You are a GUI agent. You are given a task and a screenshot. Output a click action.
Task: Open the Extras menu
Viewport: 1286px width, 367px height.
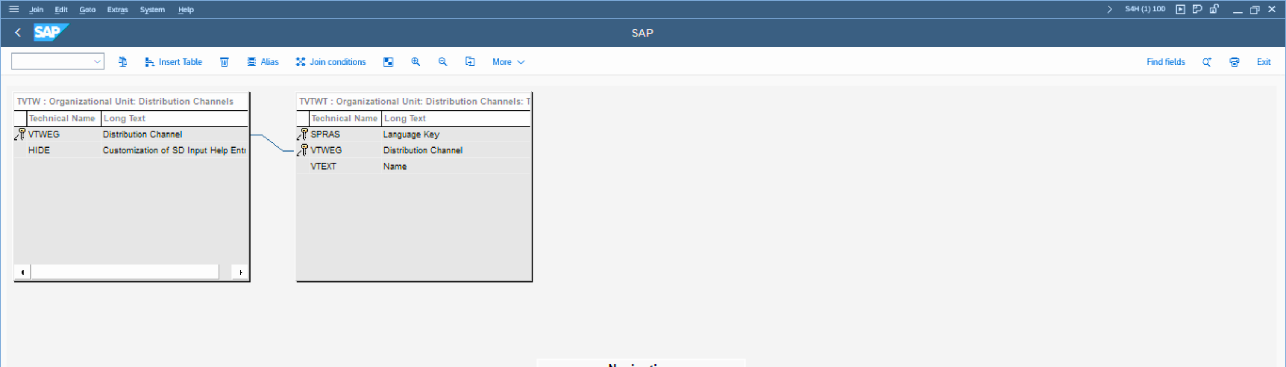pos(117,10)
